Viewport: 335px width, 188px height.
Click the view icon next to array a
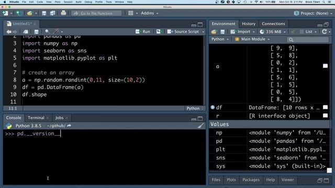pos(325,66)
